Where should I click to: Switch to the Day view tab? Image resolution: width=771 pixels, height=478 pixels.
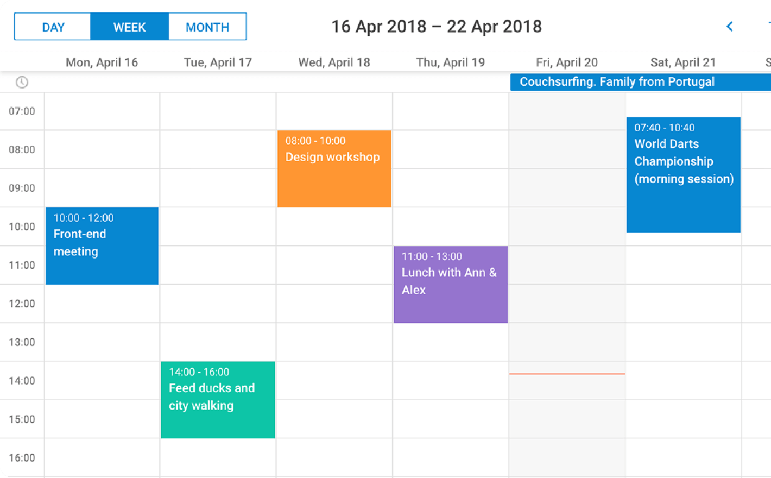53,27
